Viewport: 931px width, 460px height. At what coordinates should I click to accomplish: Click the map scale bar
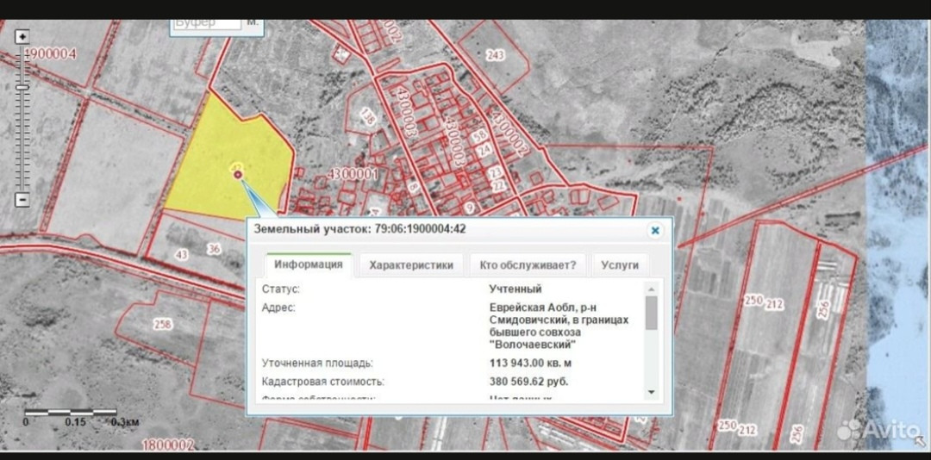click(71, 413)
